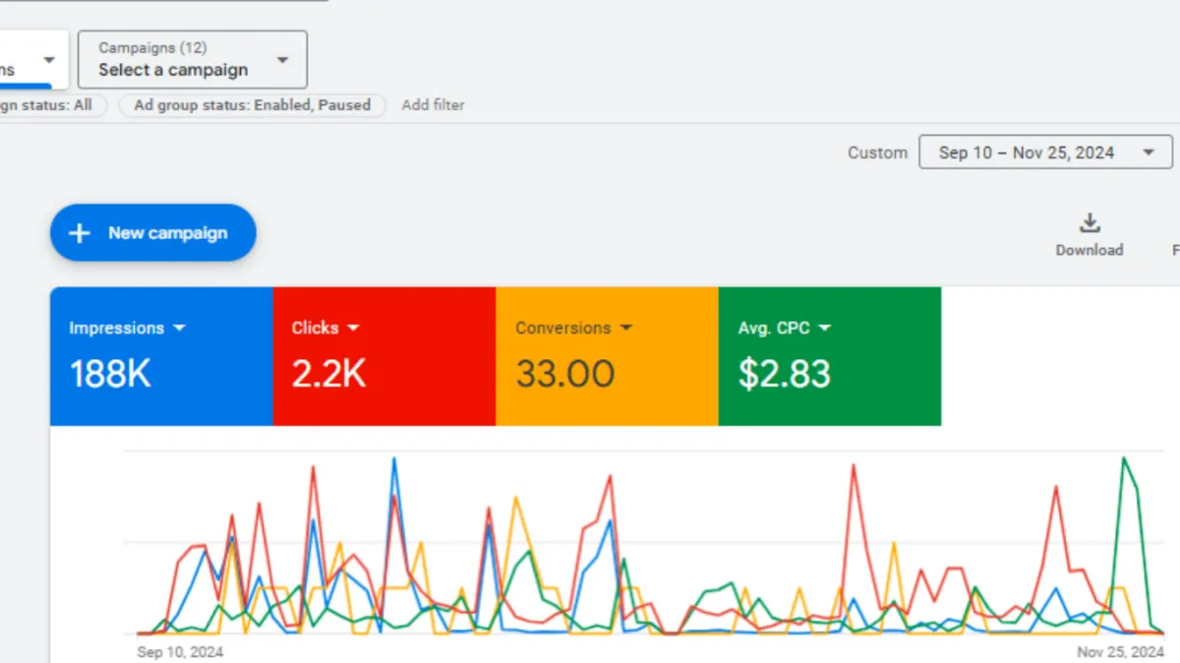Select the 33.00 conversions value on orange card
The width and height of the screenshot is (1180, 663).
coord(564,374)
